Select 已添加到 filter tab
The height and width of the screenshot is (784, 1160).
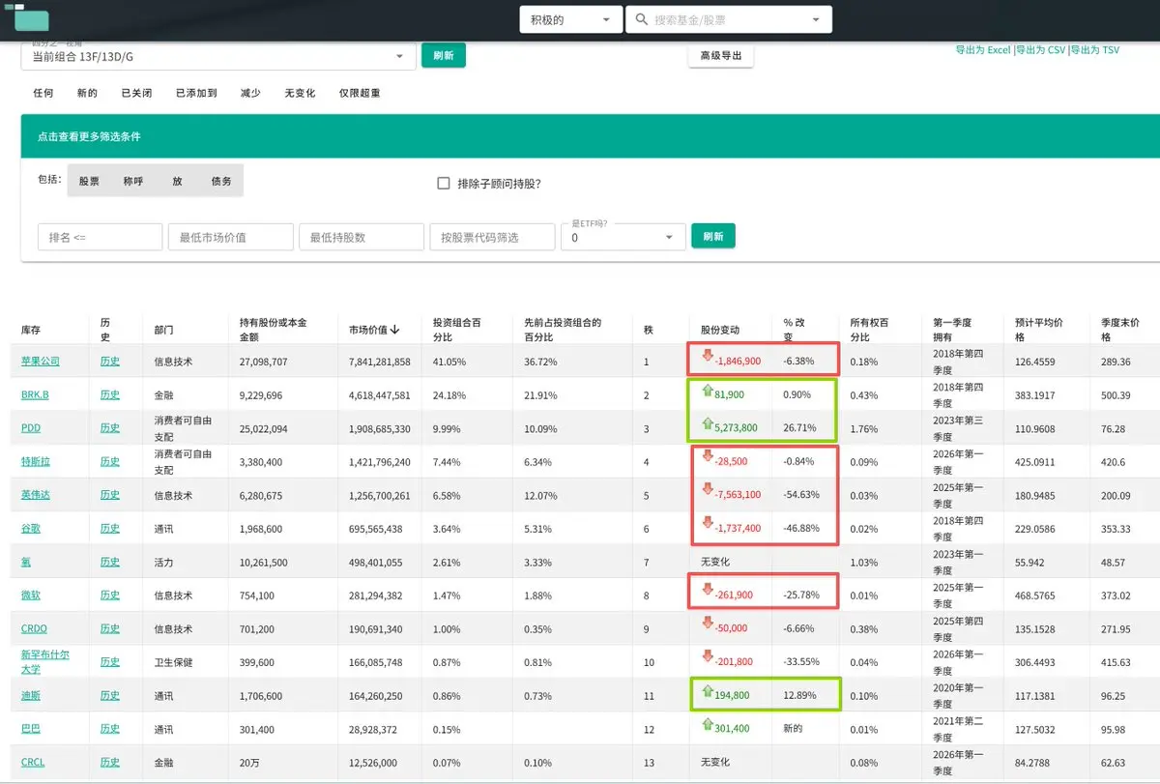click(196, 93)
